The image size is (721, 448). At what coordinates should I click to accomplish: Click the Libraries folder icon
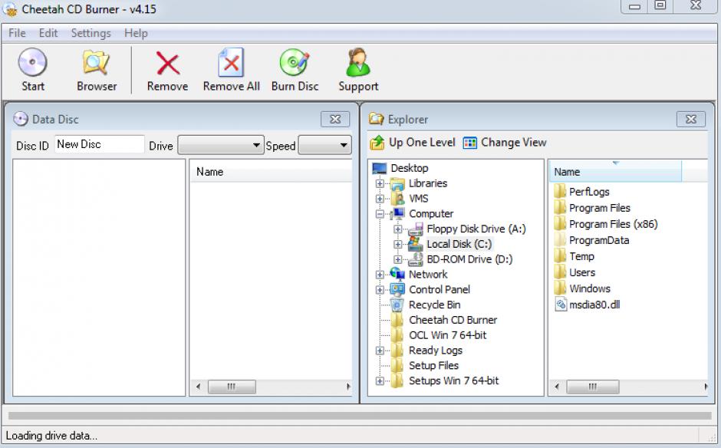coord(397,183)
